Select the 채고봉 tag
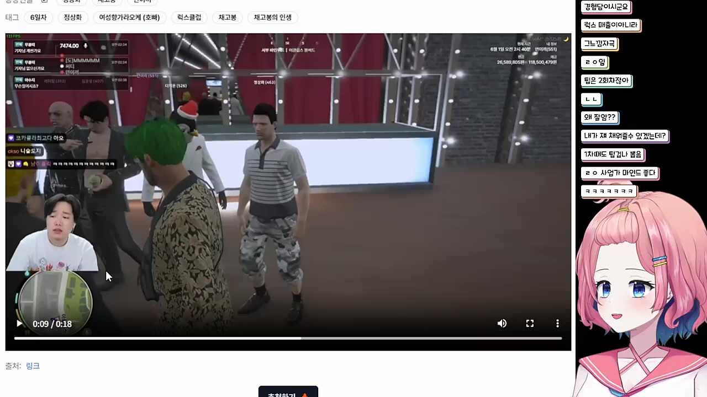This screenshot has width=707, height=397. (227, 18)
